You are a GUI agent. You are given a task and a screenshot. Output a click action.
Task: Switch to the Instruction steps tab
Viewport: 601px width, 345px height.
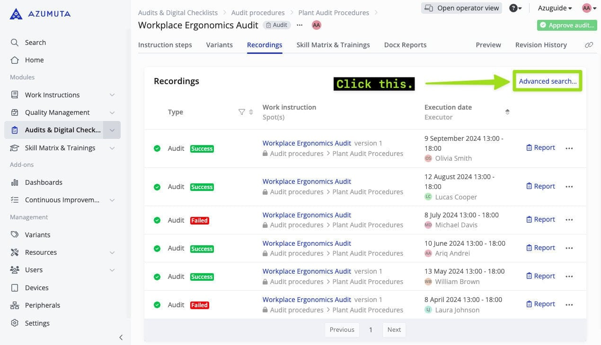[165, 44]
